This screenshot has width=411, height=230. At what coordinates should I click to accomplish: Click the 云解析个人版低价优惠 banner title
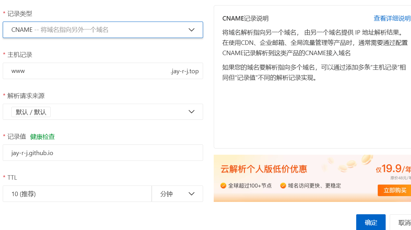pyautogui.click(x=264, y=169)
